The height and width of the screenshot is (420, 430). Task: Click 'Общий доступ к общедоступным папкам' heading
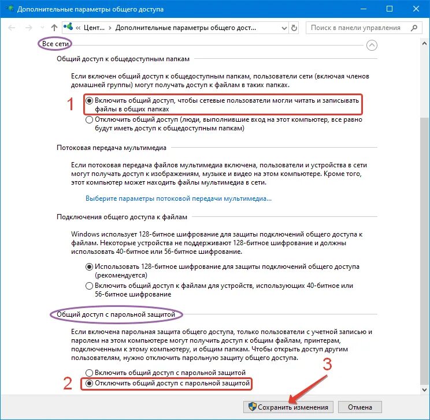point(123,59)
